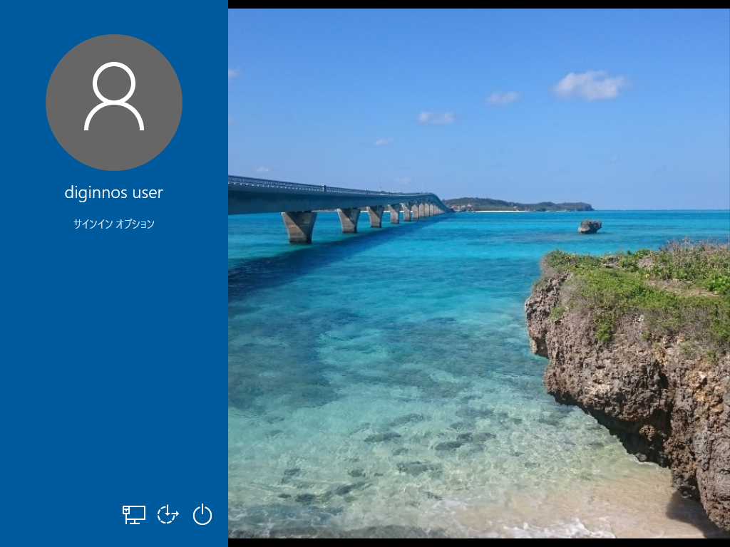
Task: Select the diginnos user account name
Action: tap(114, 192)
